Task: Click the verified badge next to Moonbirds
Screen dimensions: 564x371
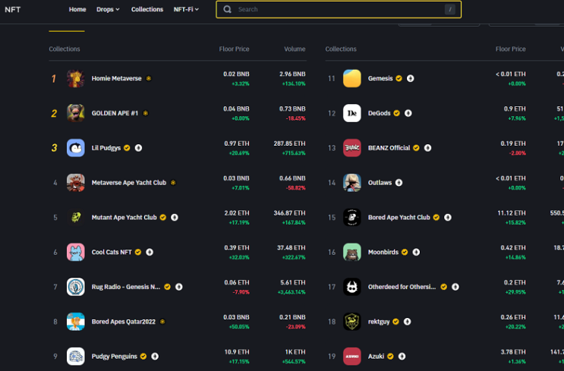Action: coord(405,252)
